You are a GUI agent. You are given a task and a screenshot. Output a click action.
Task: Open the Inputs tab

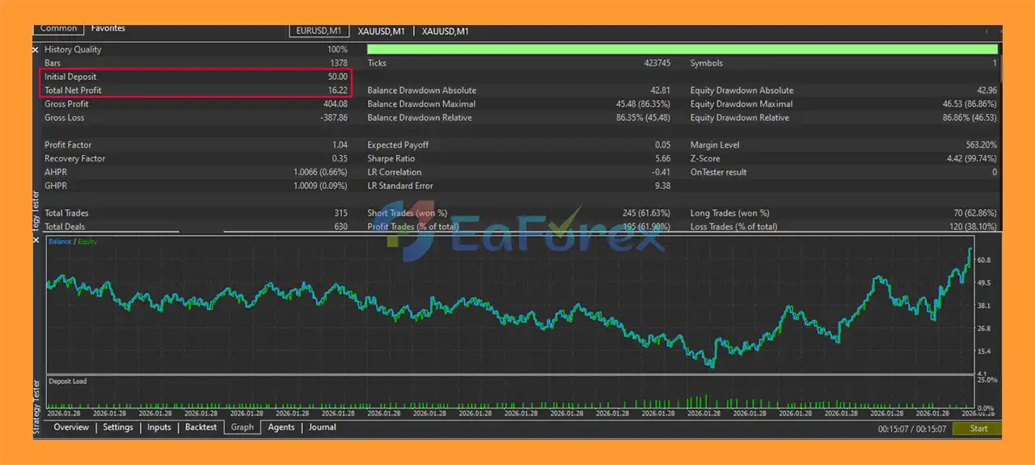pos(159,427)
